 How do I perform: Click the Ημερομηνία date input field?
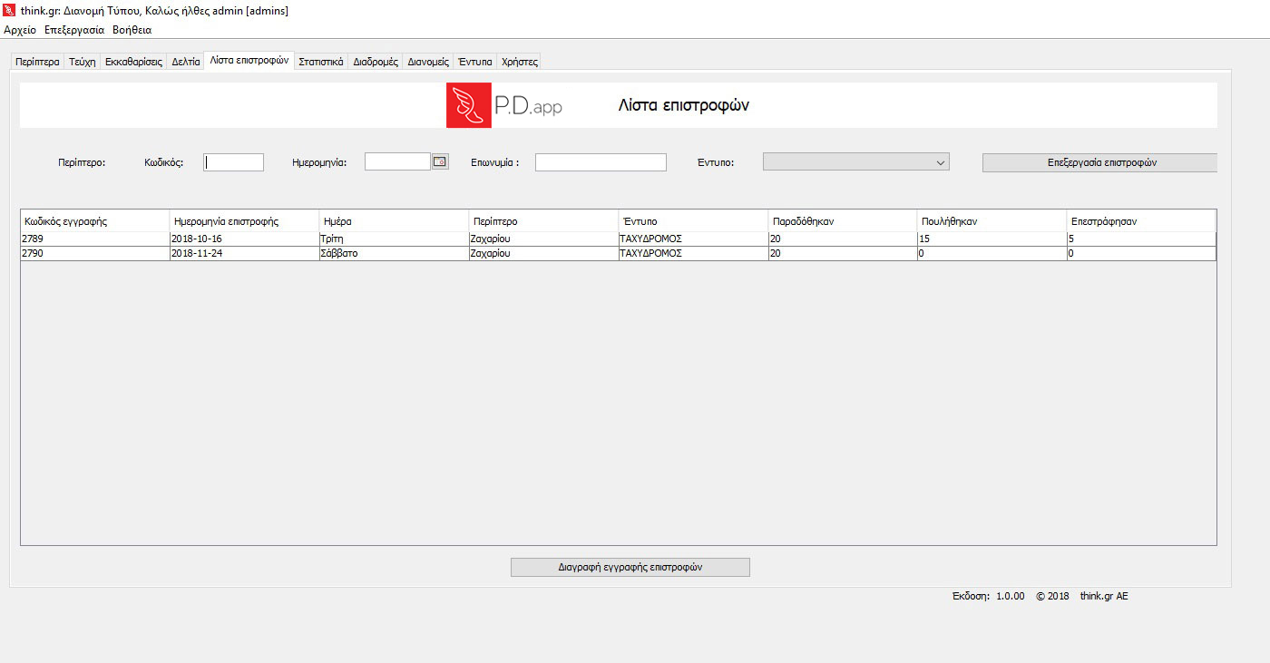click(397, 161)
